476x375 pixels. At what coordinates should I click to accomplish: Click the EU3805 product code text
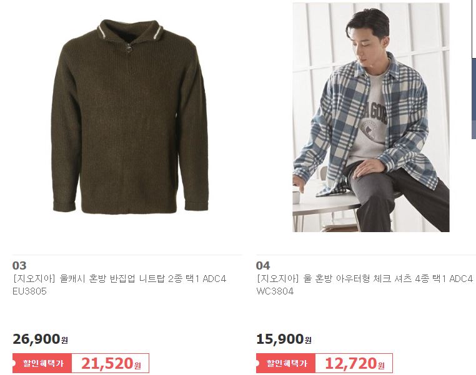point(29,291)
